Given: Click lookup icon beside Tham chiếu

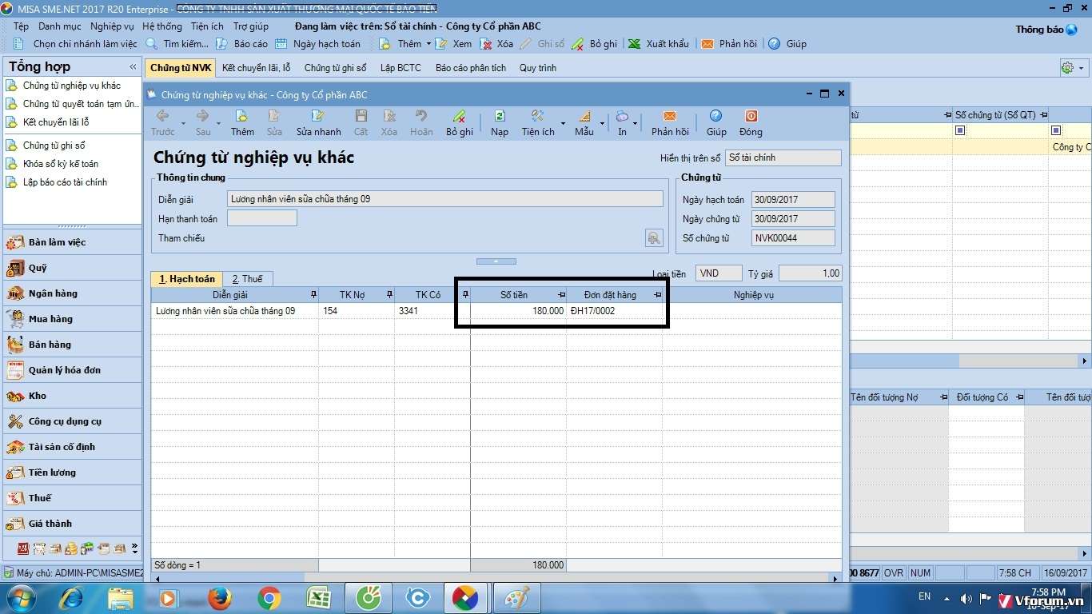Looking at the screenshot, I should (654, 237).
